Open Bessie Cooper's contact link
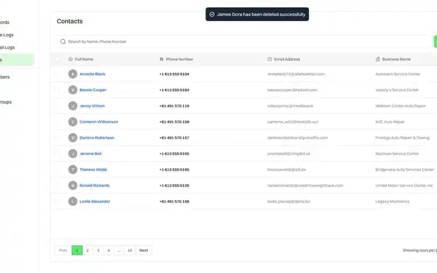 tap(93, 90)
